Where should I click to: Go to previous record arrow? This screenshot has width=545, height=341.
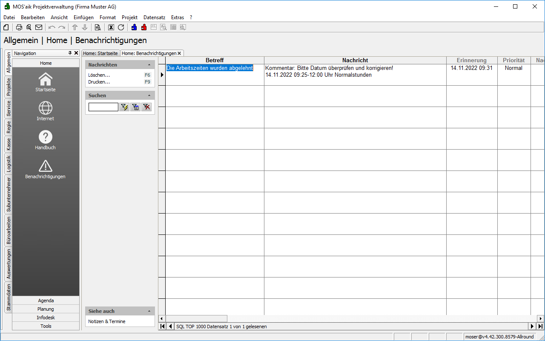[x=170, y=326]
